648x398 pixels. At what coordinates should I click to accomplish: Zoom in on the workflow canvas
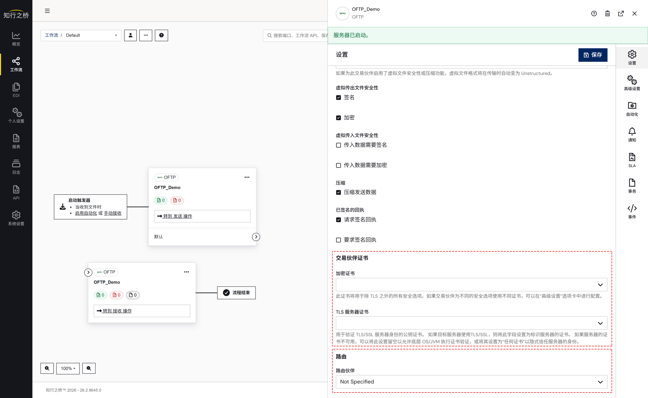click(47, 368)
